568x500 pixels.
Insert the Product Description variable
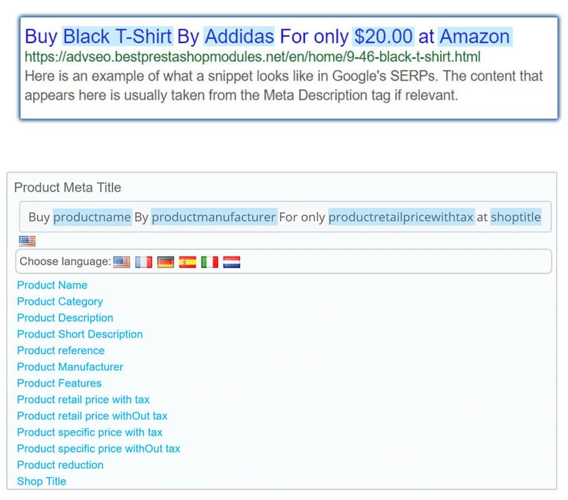(65, 318)
